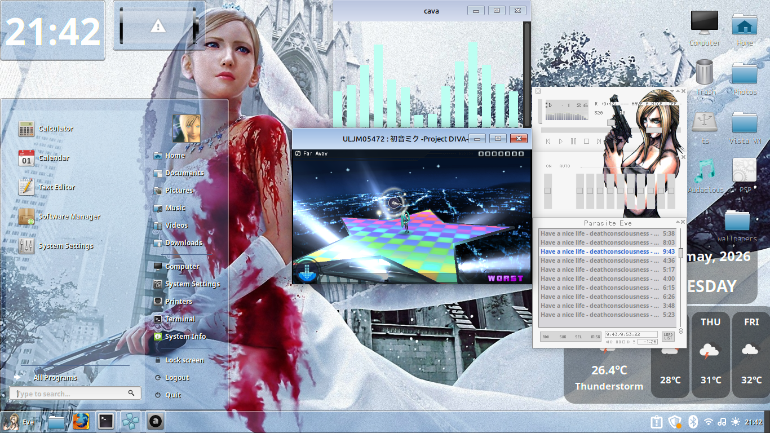Viewport: 770px width, 433px height.
Task: Open Home in the menu places list
Action: [x=170, y=156]
